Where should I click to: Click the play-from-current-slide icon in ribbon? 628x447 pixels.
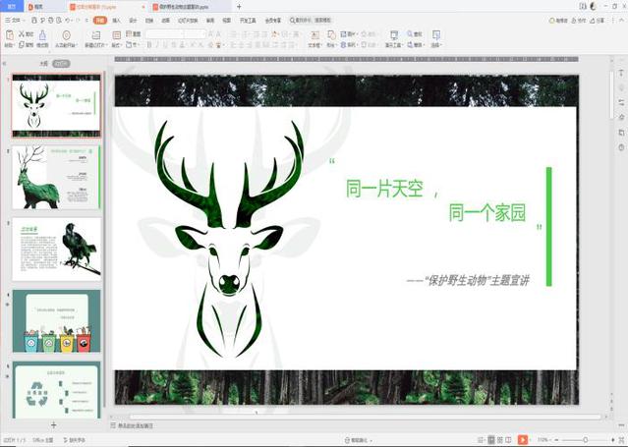coord(67,35)
